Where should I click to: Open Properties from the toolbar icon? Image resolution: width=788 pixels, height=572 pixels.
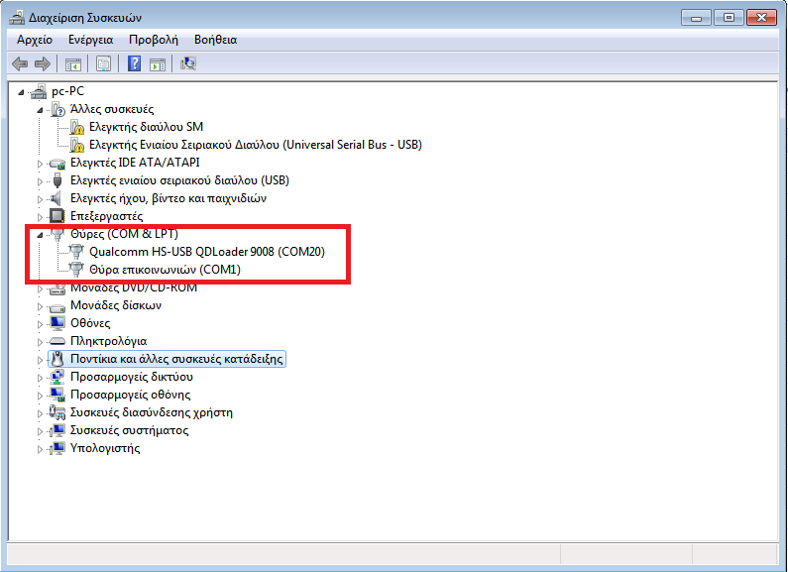[102, 64]
